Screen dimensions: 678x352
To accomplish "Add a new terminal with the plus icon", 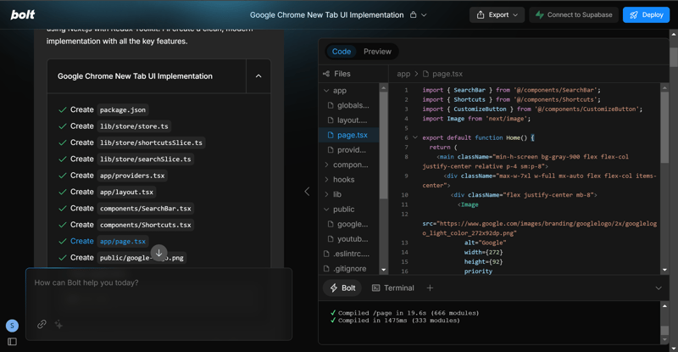I will click(x=430, y=288).
